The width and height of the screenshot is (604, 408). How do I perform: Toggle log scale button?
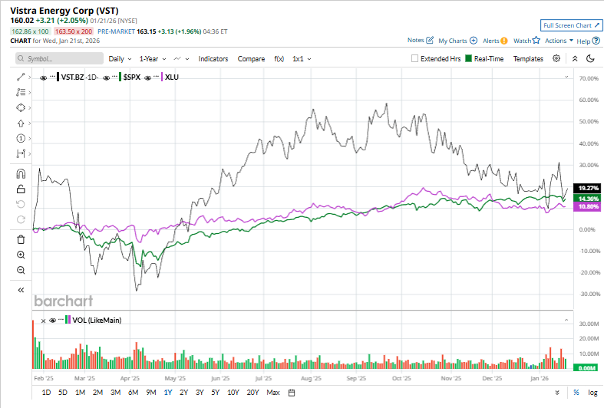pyautogui.click(x=592, y=393)
